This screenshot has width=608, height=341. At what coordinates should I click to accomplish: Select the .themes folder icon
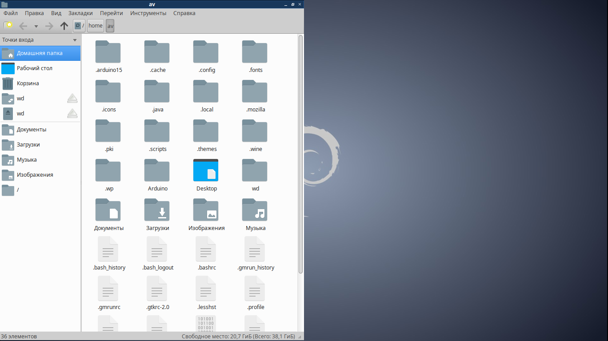pos(206,131)
